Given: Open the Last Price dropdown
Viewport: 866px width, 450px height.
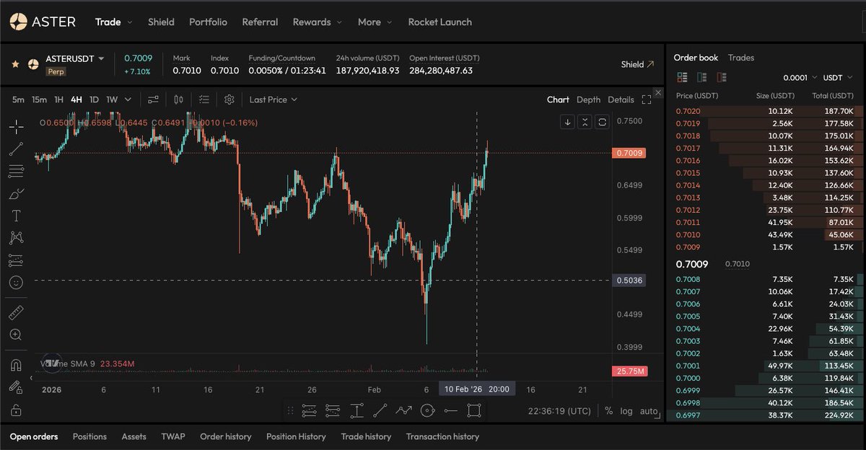Looking at the screenshot, I should 273,100.
